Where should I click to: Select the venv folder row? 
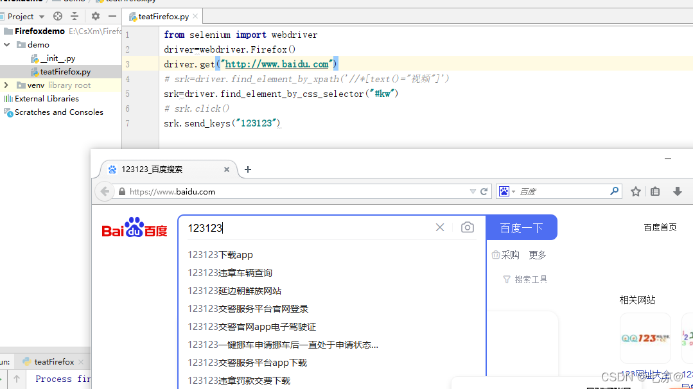(x=60, y=85)
